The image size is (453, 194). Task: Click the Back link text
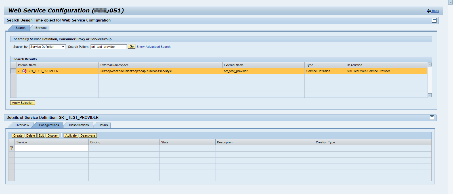pyautogui.click(x=435, y=11)
